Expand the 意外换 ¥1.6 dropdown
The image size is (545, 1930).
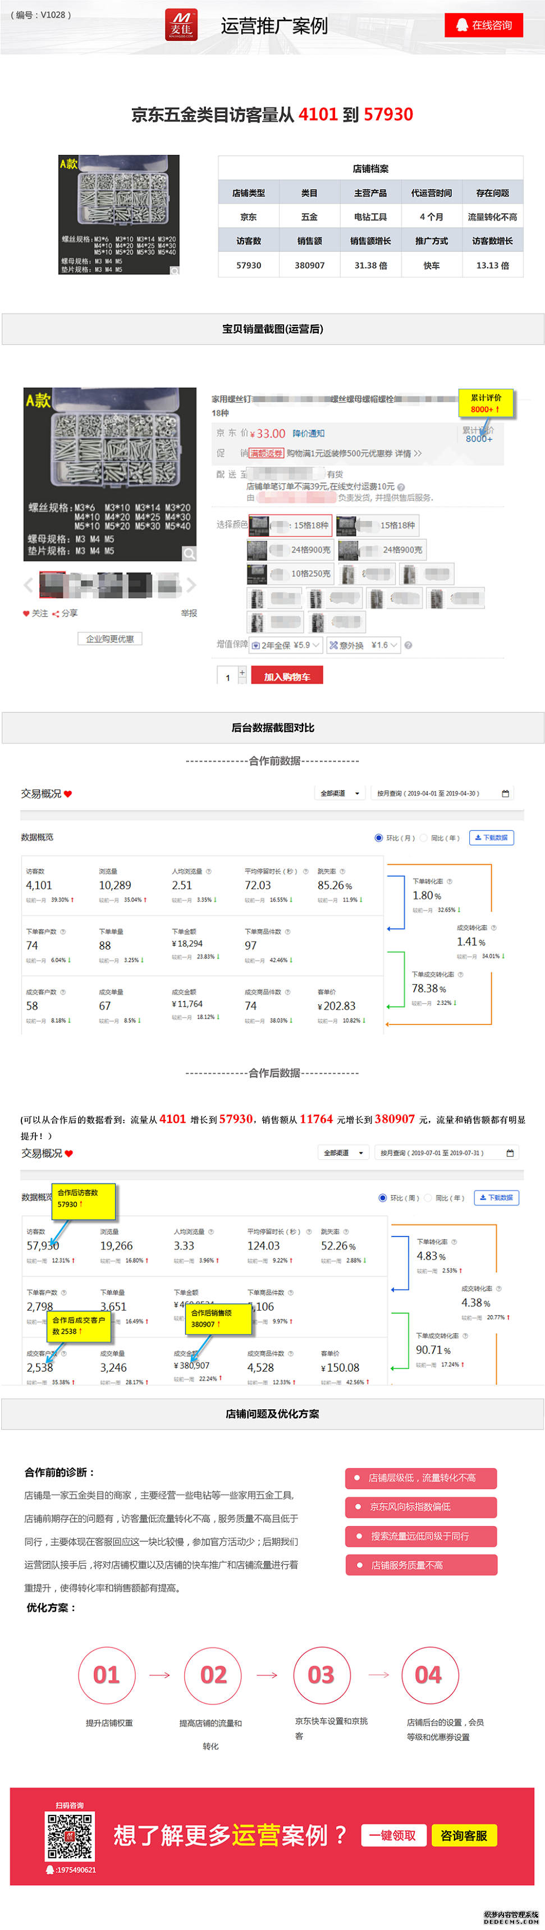coord(364,645)
